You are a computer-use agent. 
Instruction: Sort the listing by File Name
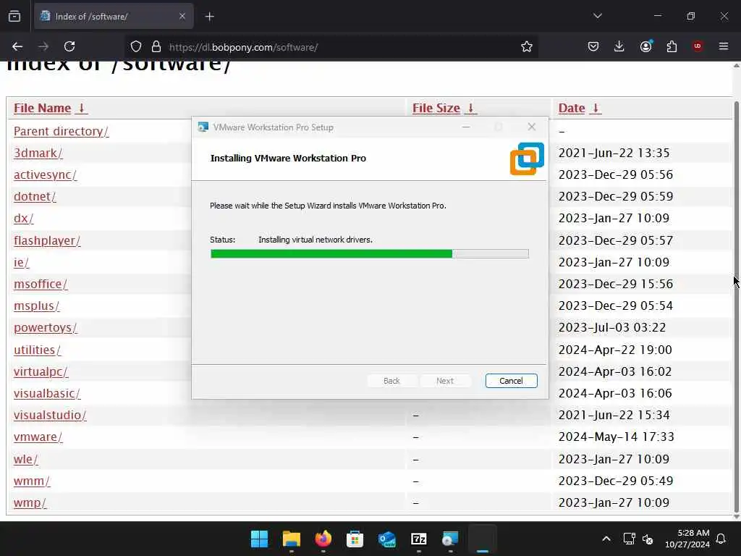click(x=50, y=109)
